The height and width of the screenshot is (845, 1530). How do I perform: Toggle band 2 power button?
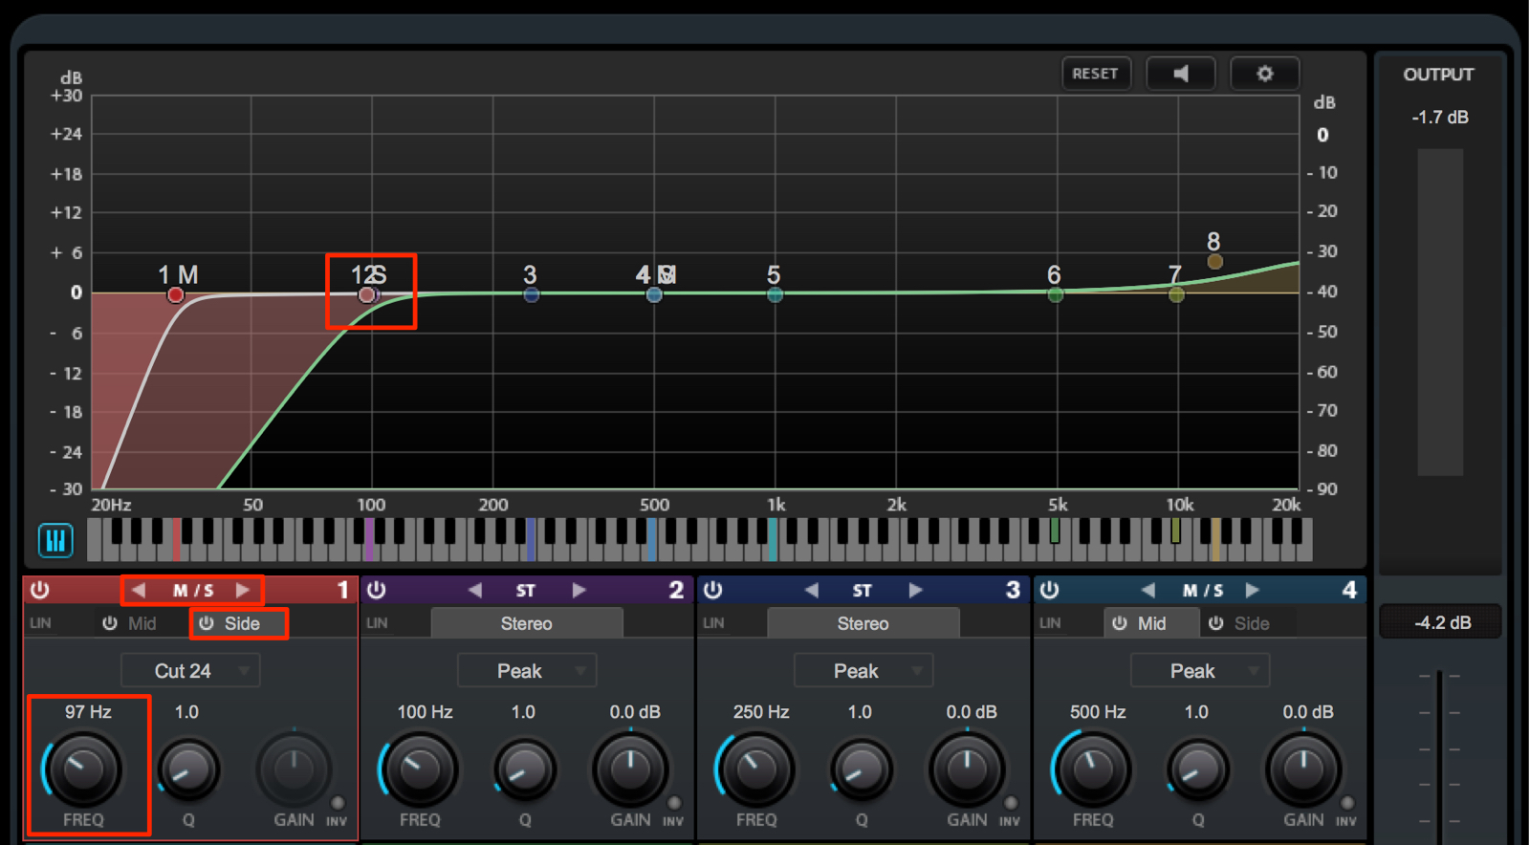[x=377, y=590]
